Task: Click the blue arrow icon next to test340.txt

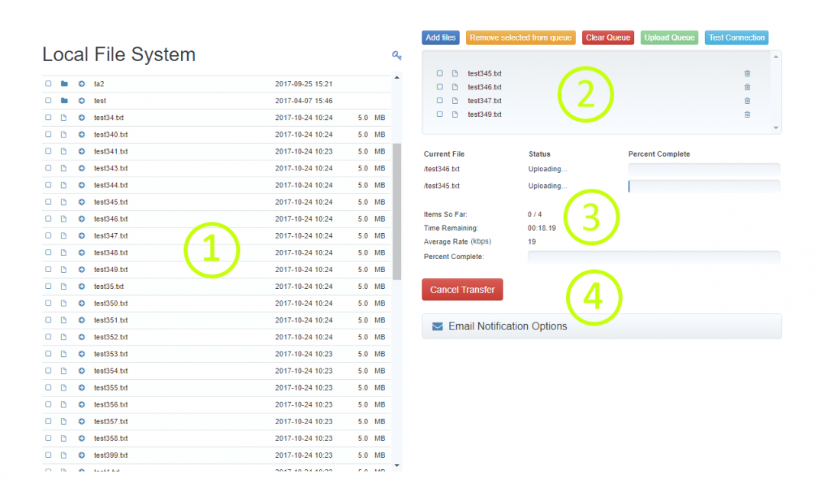Action: point(82,135)
